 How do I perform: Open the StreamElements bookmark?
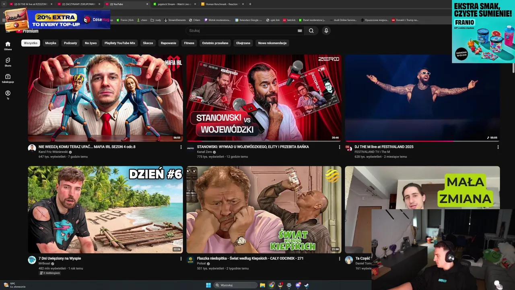[x=175, y=20]
